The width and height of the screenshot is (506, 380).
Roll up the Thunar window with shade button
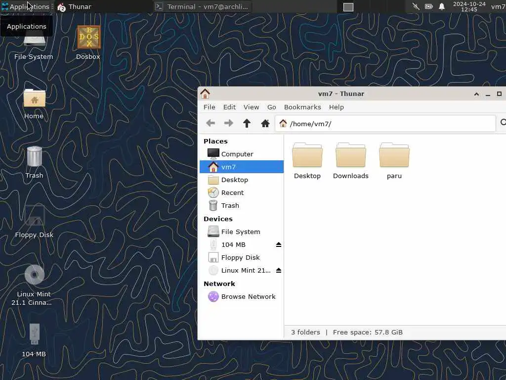476,94
